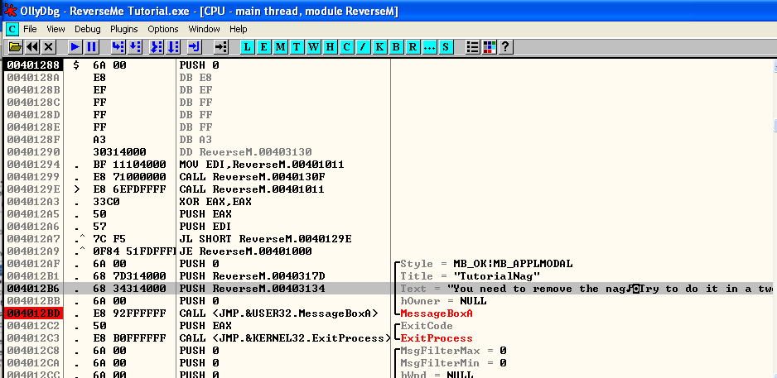Click the XOR EAX,EAX instruction
This screenshot has height=378, width=777.
point(215,202)
